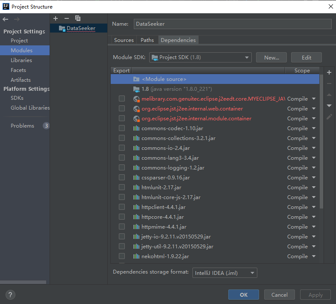Click the Apply button
The image size is (336, 304).
(315, 295)
